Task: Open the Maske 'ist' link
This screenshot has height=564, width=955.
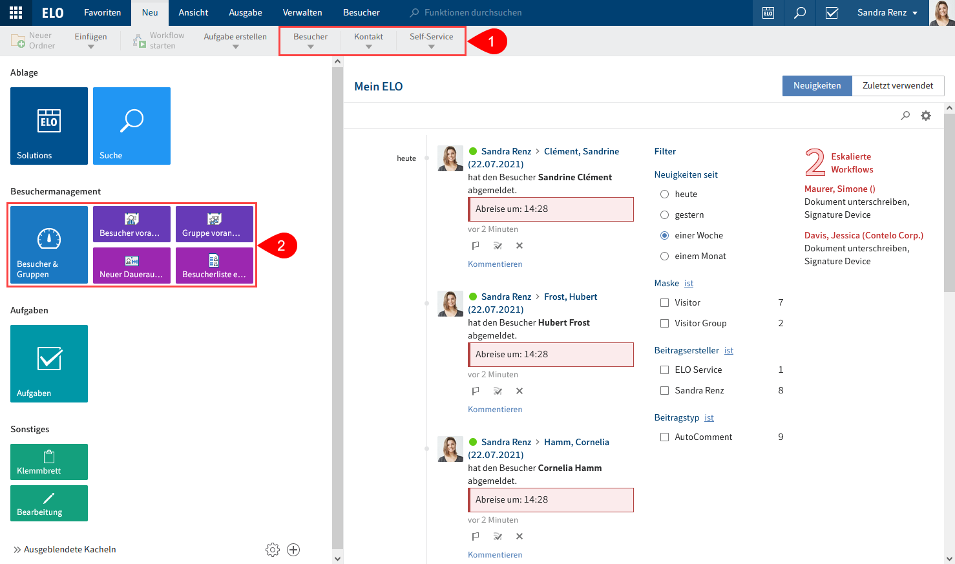Action: point(689,284)
